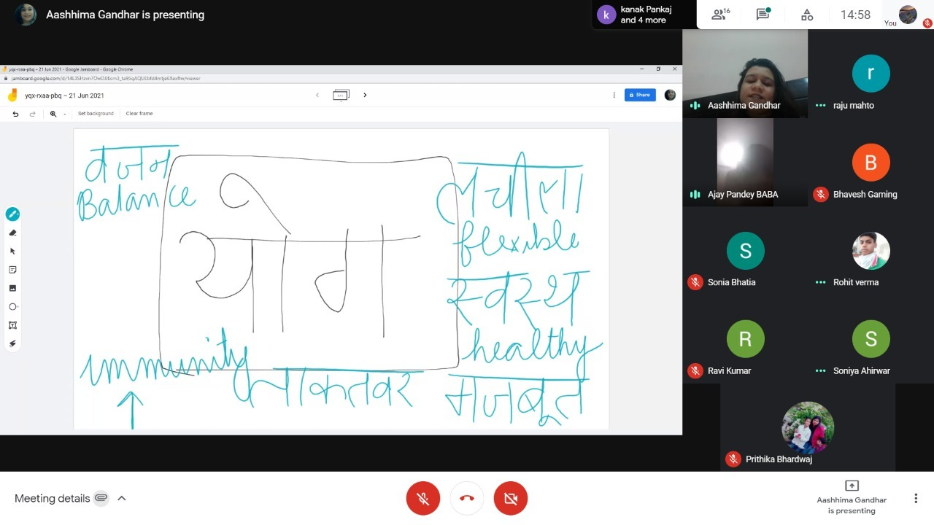The image size is (934, 525).
Task: Click the Aashhima Gandhar is presenting button
Action: 852,498
